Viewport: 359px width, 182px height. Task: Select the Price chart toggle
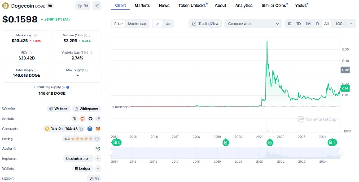click(118, 24)
